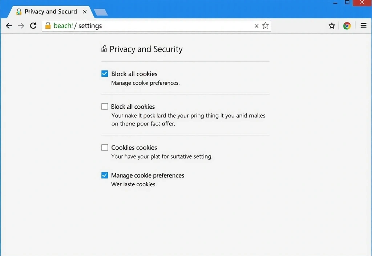This screenshot has width=372, height=256.
Task: Disable Manage cookie preferences
Action: point(104,175)
